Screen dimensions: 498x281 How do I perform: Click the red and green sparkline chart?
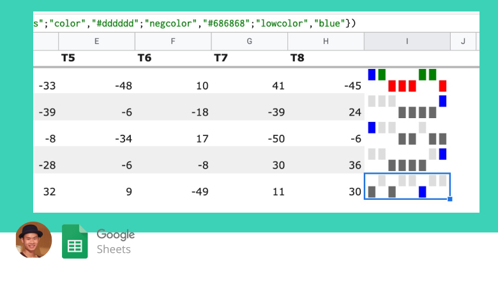407,80
